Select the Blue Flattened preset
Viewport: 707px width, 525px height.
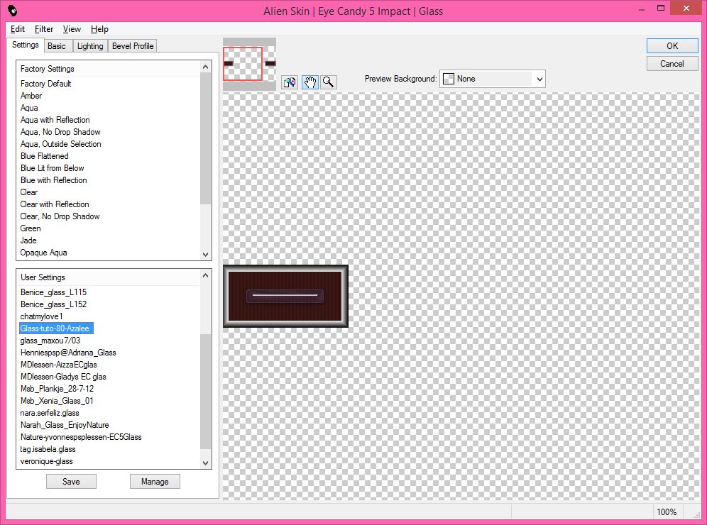tap(45, 156)
